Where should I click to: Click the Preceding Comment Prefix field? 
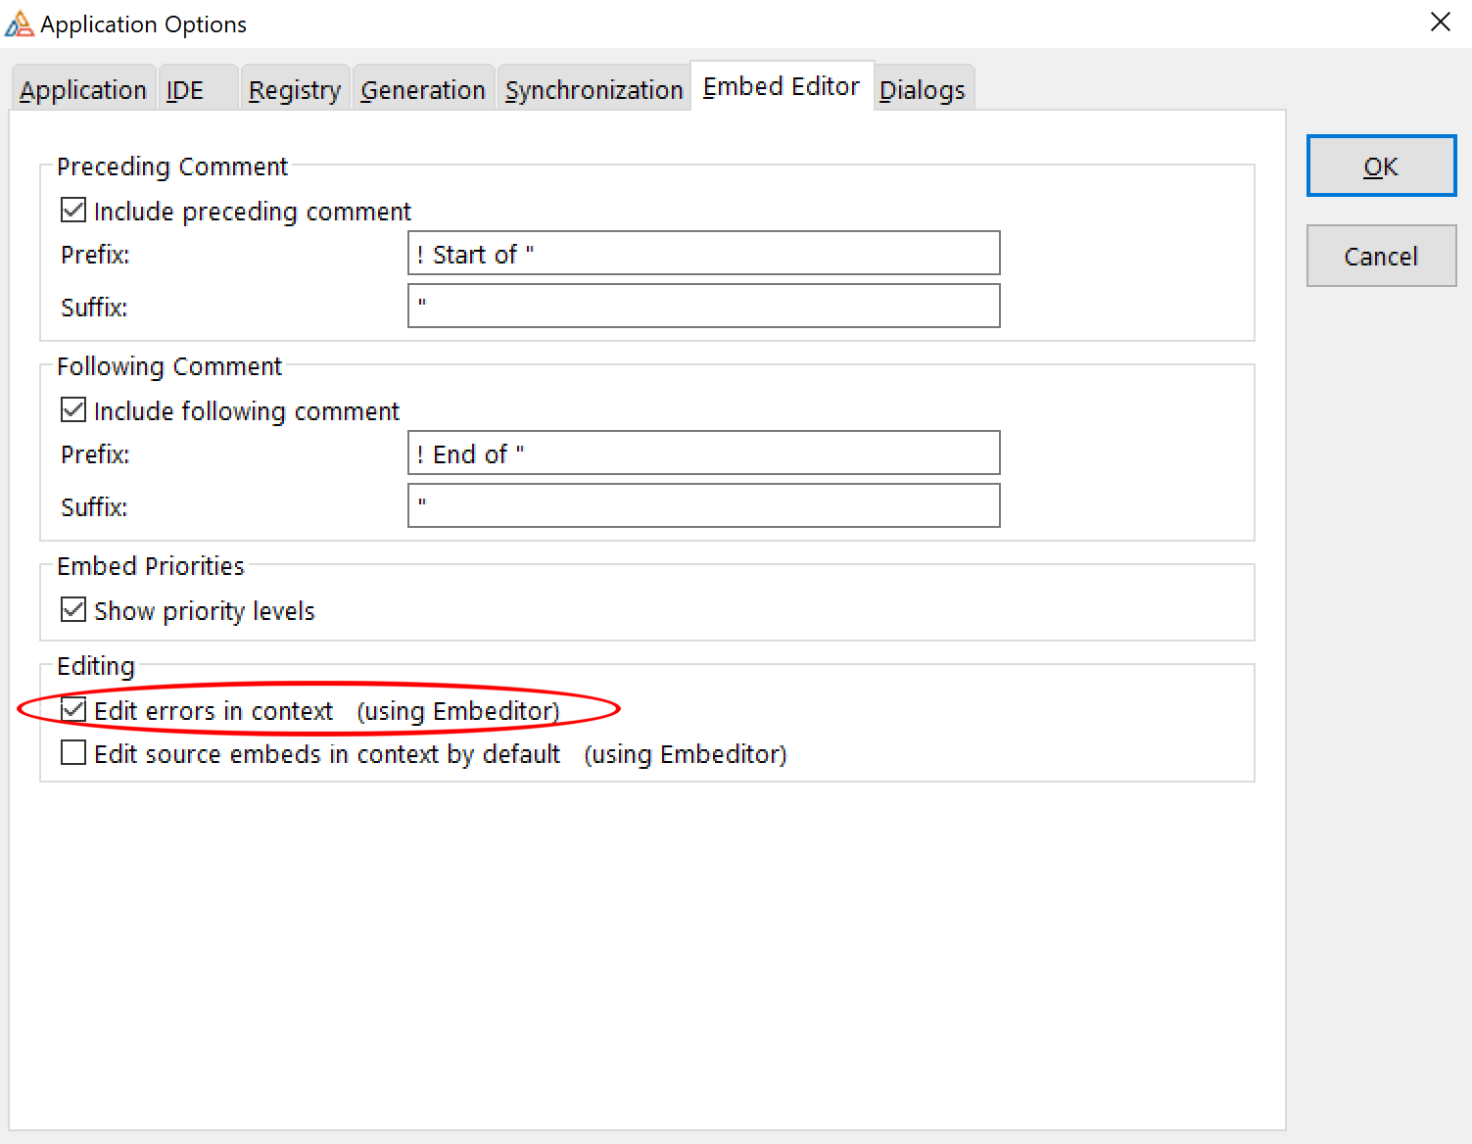(x=703, y=254)
